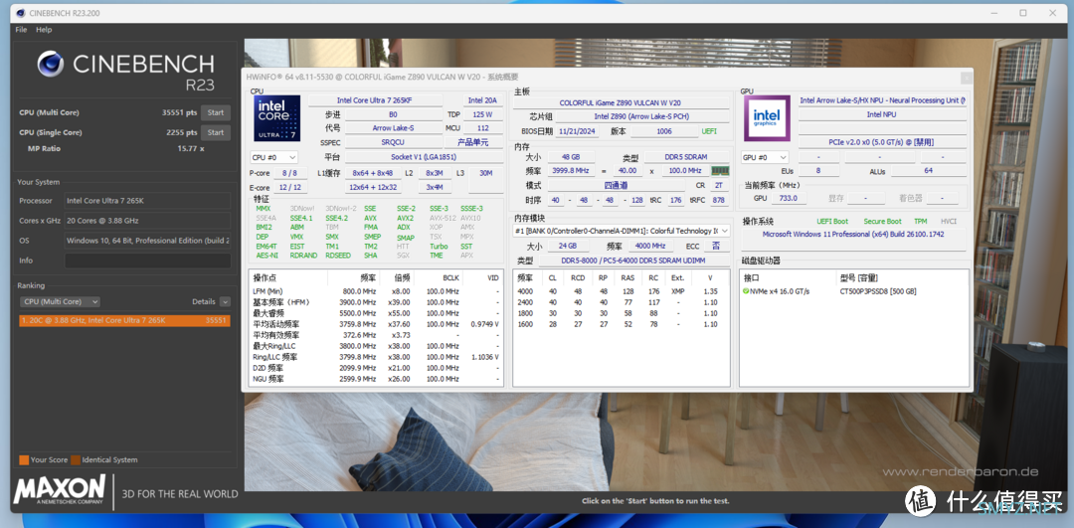This screenshot has height=528, width=1074.
Task: Click the 2255 pts single core score
Action: tap(182, 133)
